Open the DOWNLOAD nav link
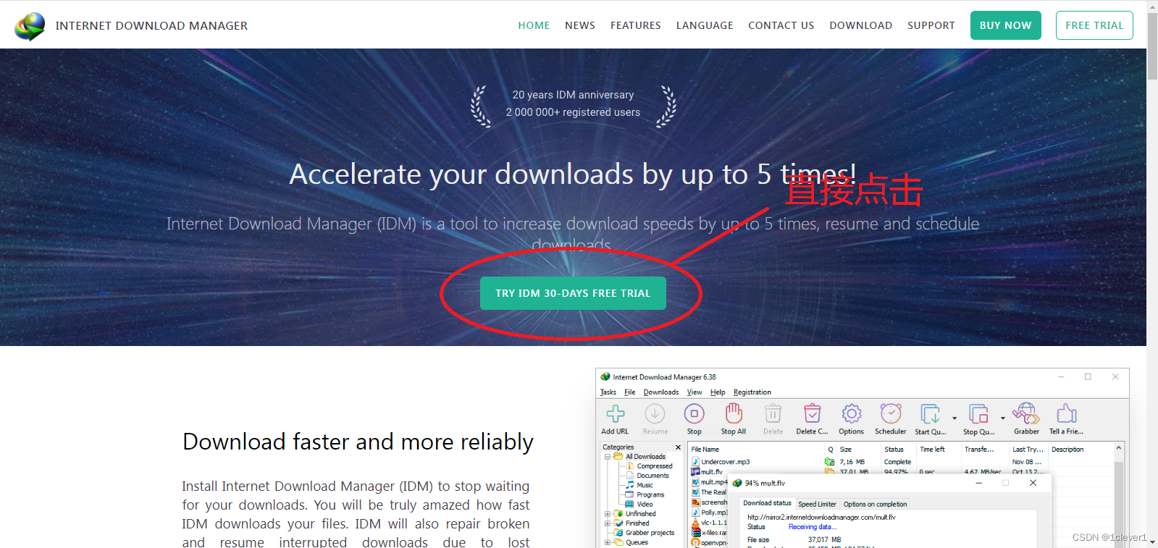This screenshot has height=548, width=1158. 861,25
